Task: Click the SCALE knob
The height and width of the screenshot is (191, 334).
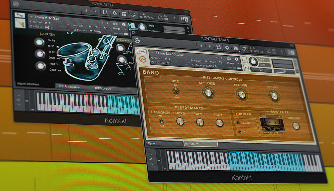Action: point(219,123)
